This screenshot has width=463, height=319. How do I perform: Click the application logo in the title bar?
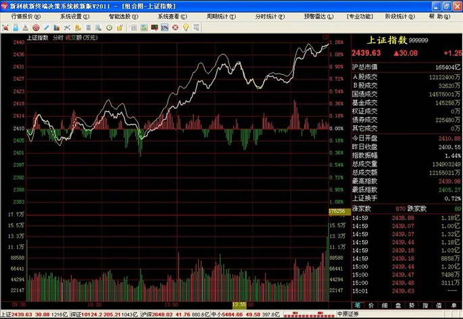(5, 6)
